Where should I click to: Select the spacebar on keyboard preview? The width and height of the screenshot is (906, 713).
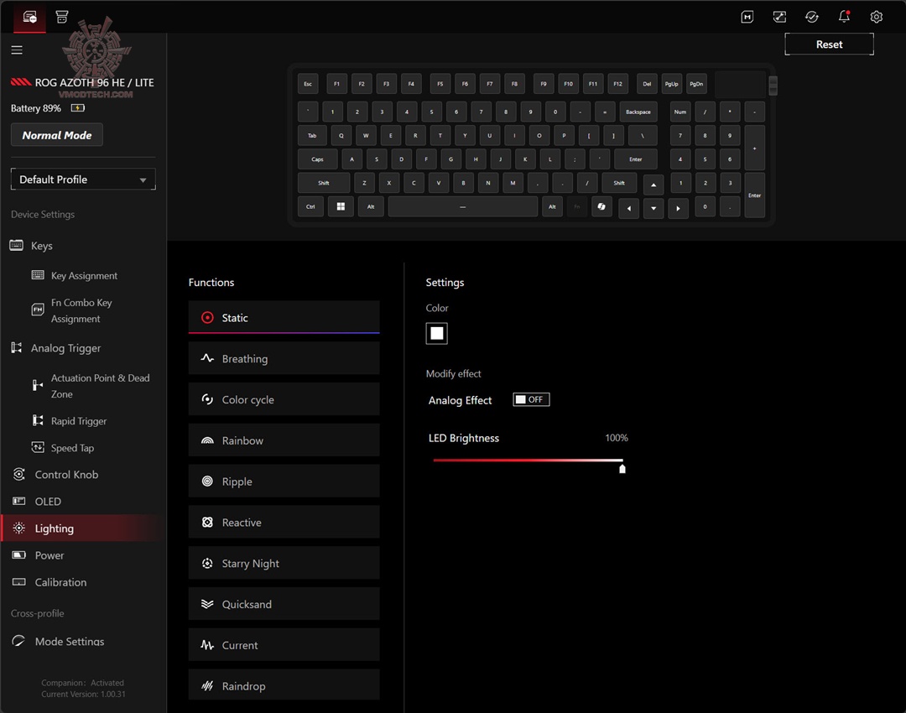[x=463, y=206]
